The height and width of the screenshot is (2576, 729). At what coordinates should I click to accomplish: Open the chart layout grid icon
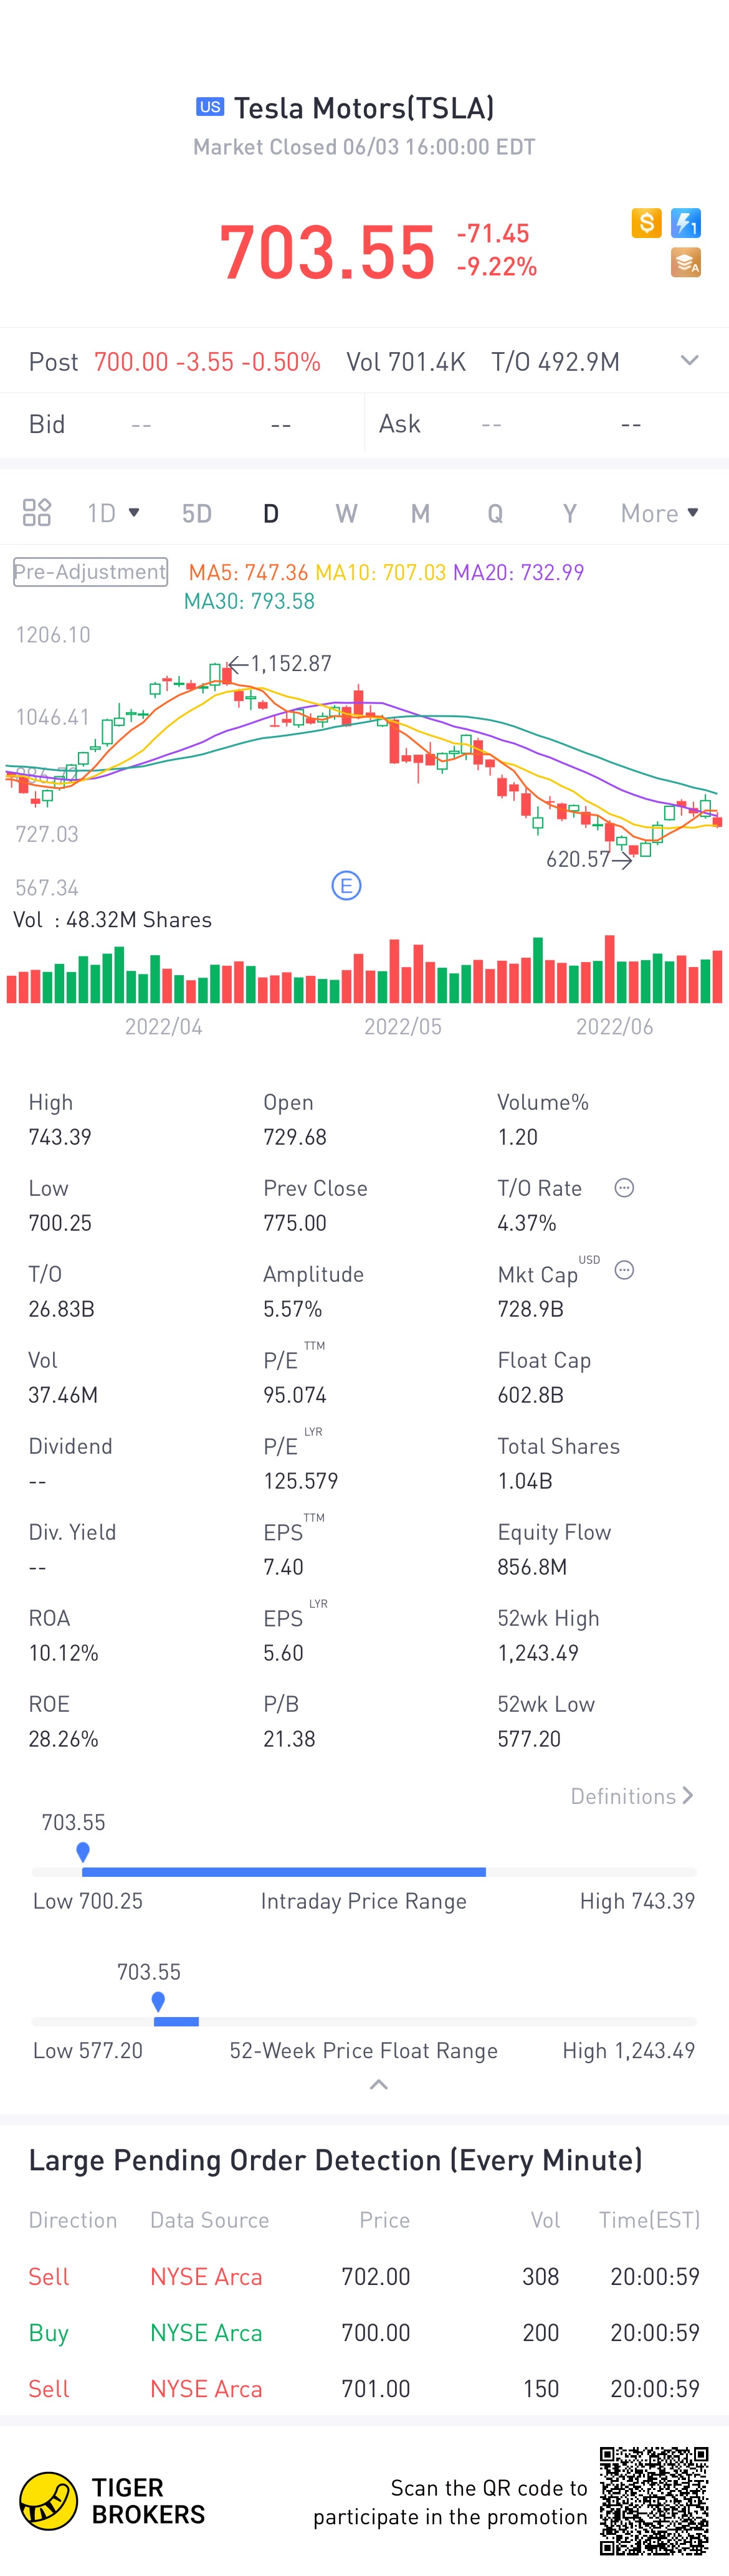(37, 513)
